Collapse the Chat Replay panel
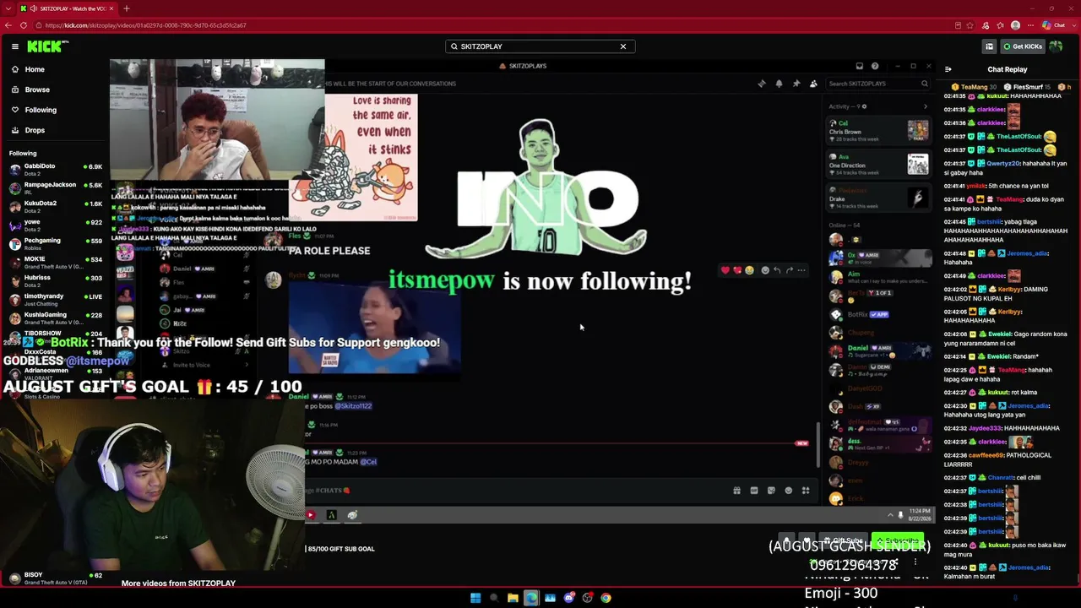The image size is (1081, 608). pyautogui.click(x=948, y=69)
